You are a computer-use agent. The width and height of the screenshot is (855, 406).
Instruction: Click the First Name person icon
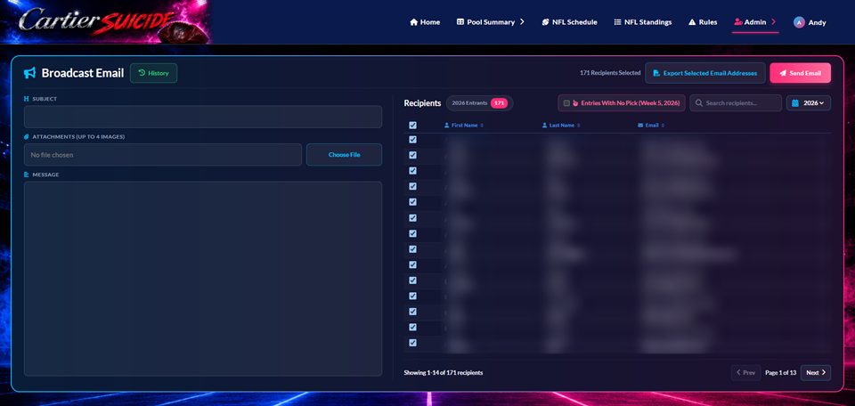(x=447, y=126)
